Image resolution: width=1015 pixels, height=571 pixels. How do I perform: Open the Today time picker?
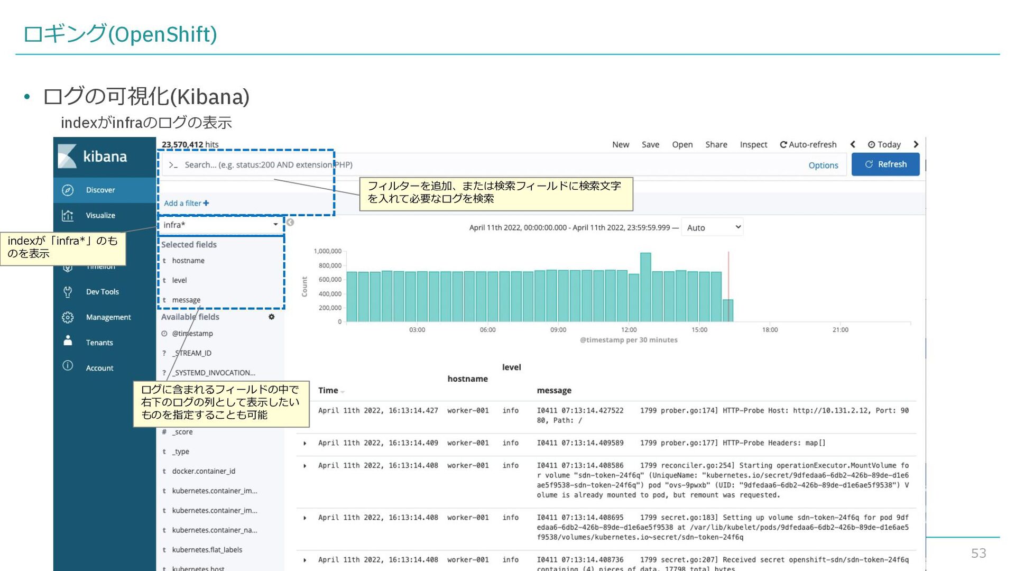click(884, 144)
